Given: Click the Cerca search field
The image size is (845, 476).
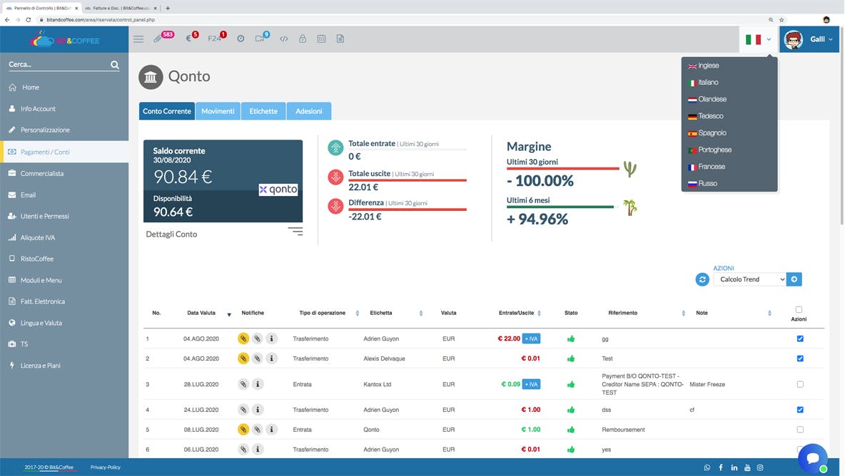Looking at the screenshot, I should tap(57, 65).
